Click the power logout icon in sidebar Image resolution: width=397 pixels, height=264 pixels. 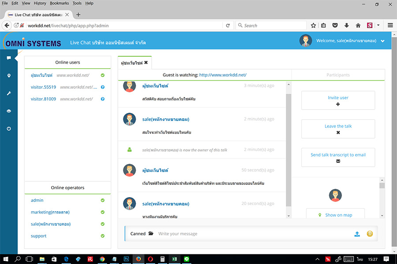[x=9, y=128]
